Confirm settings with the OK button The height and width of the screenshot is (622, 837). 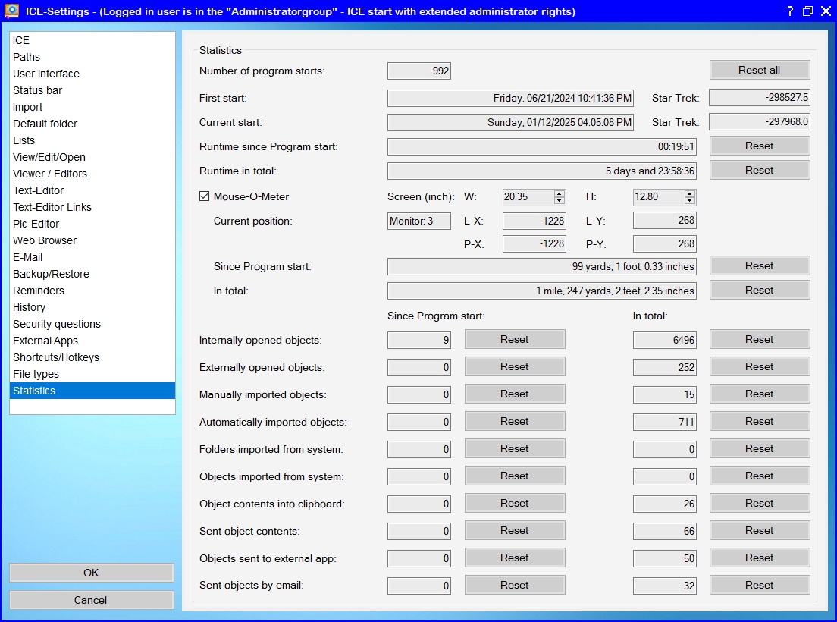coord(91,573)
